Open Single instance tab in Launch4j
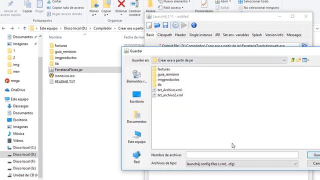This screenshot has height=180, width=320. (200, 35)
